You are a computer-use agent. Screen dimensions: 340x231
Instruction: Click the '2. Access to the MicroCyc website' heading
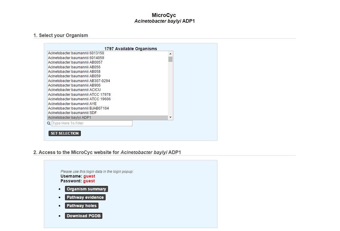click(107, 152)
